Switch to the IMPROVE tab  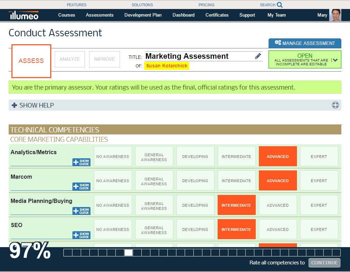[104, 59]
